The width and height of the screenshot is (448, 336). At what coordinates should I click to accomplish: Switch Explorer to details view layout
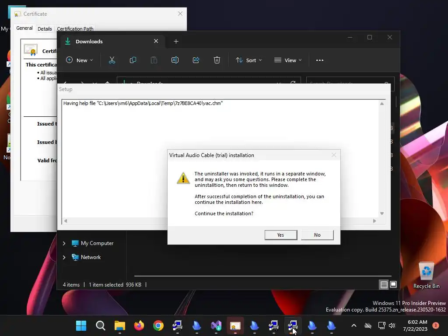point(384,284)
